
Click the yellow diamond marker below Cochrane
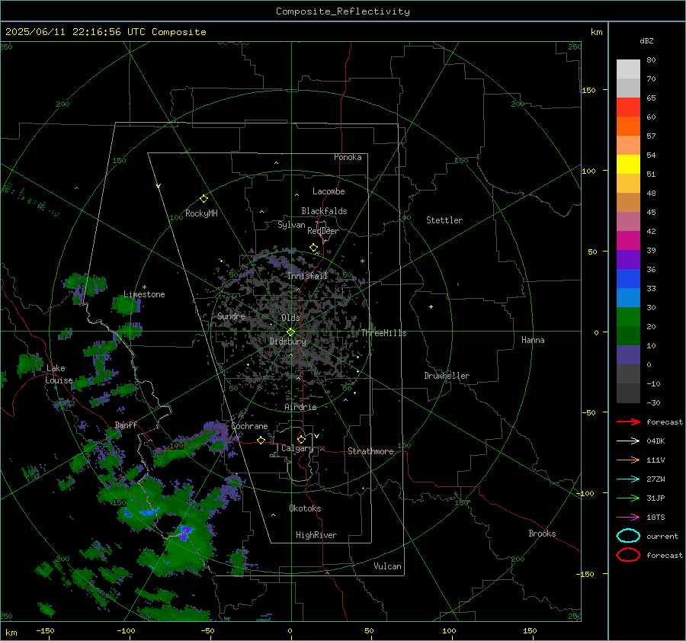pyautogui.click(x=261, y=440)
